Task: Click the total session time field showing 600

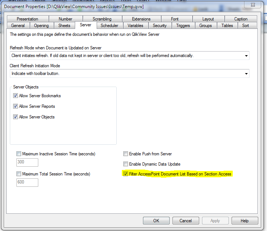Action: point(27,182)
